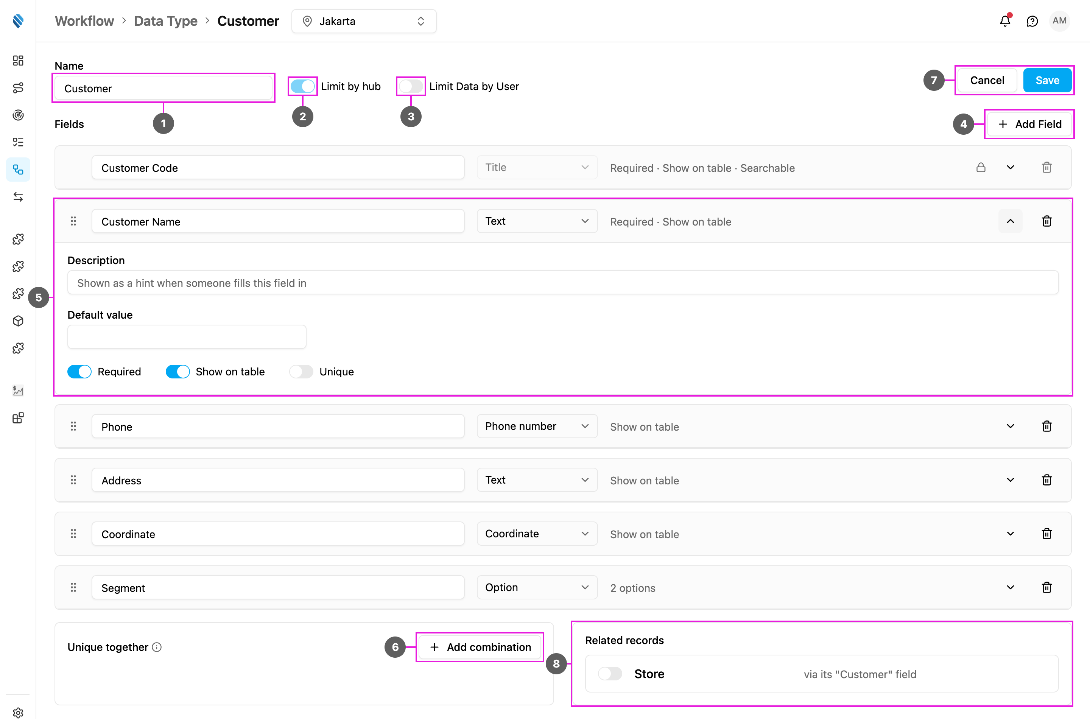Open dashboard grid icon in sidebar

pos(18,61)
